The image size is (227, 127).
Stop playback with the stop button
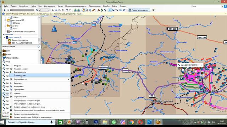8,10
